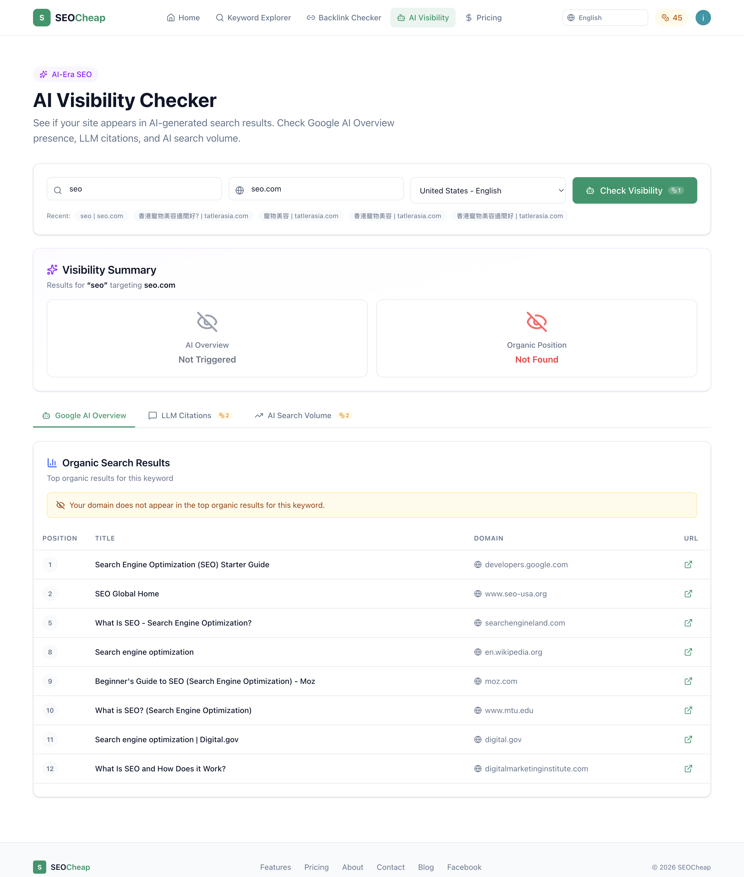
Task: Click the AI Visibility briefcase icon
Action: coord(401,18)
